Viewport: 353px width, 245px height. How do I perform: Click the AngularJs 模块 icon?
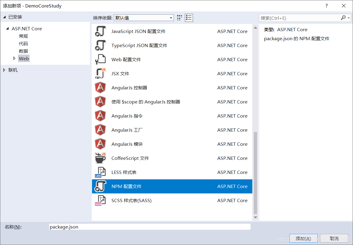(x=100, y=144)
